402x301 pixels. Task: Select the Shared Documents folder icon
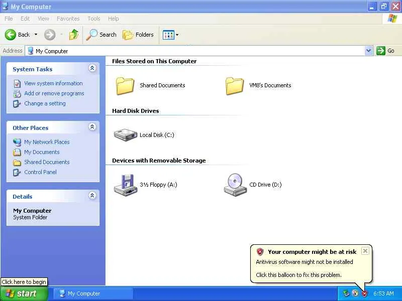tap(125, 86)
